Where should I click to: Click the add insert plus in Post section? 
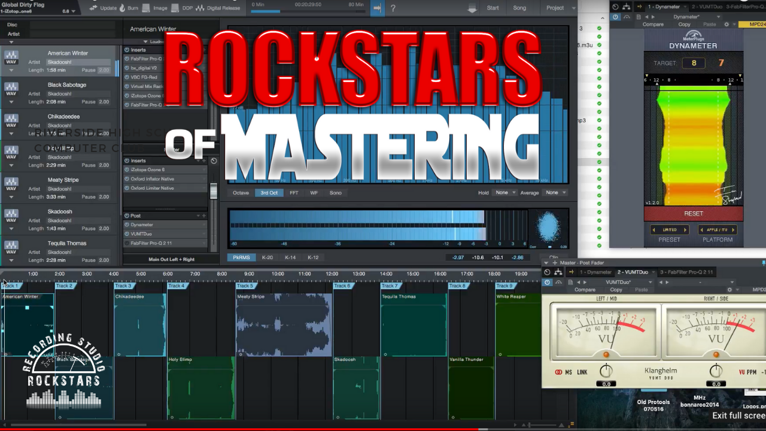click(x=203, y=215)
